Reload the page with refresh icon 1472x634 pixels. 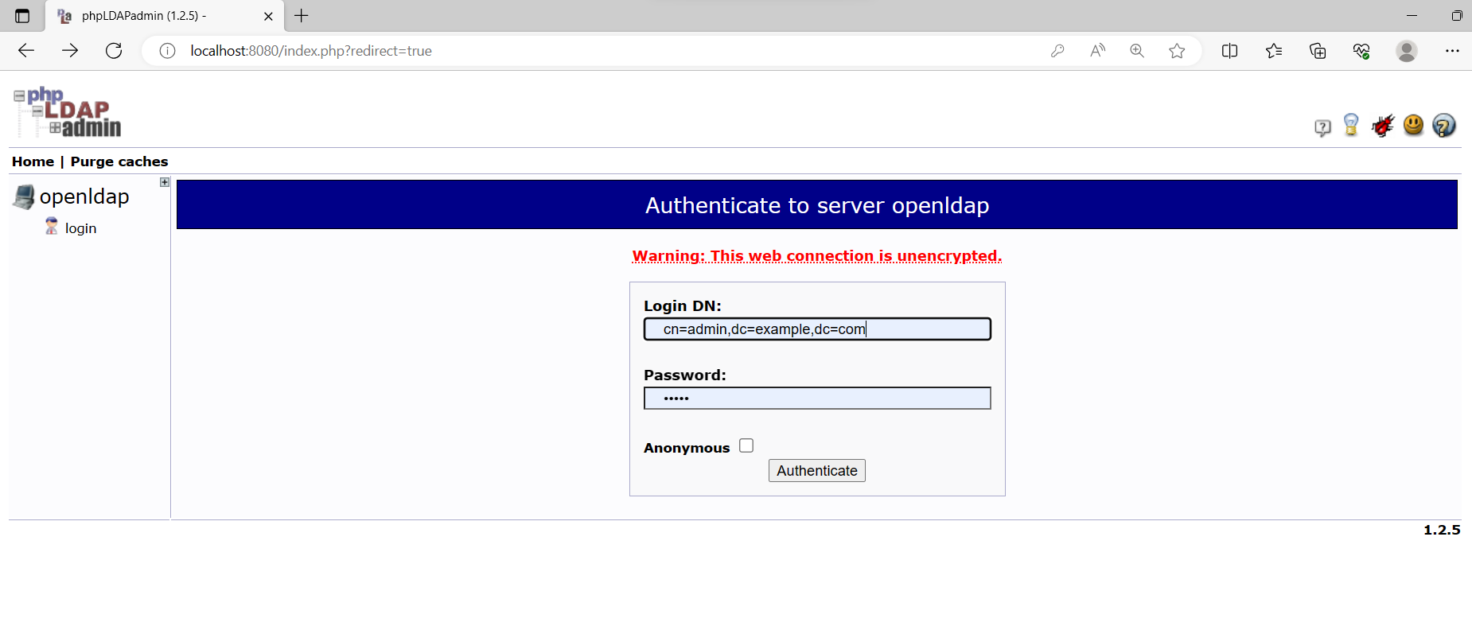[x=114, y=51]
